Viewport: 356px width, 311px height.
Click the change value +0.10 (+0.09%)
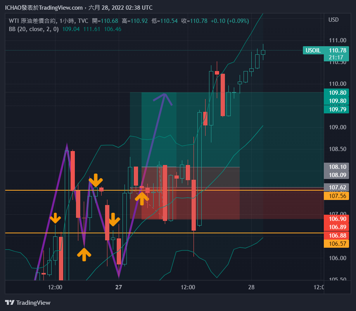coord(230,21)
